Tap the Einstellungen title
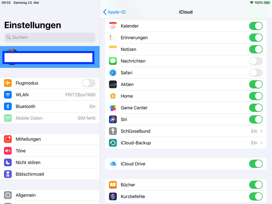 click(x=33, y=25)
